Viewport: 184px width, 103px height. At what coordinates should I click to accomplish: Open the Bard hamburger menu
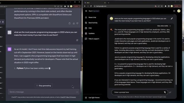86,11
